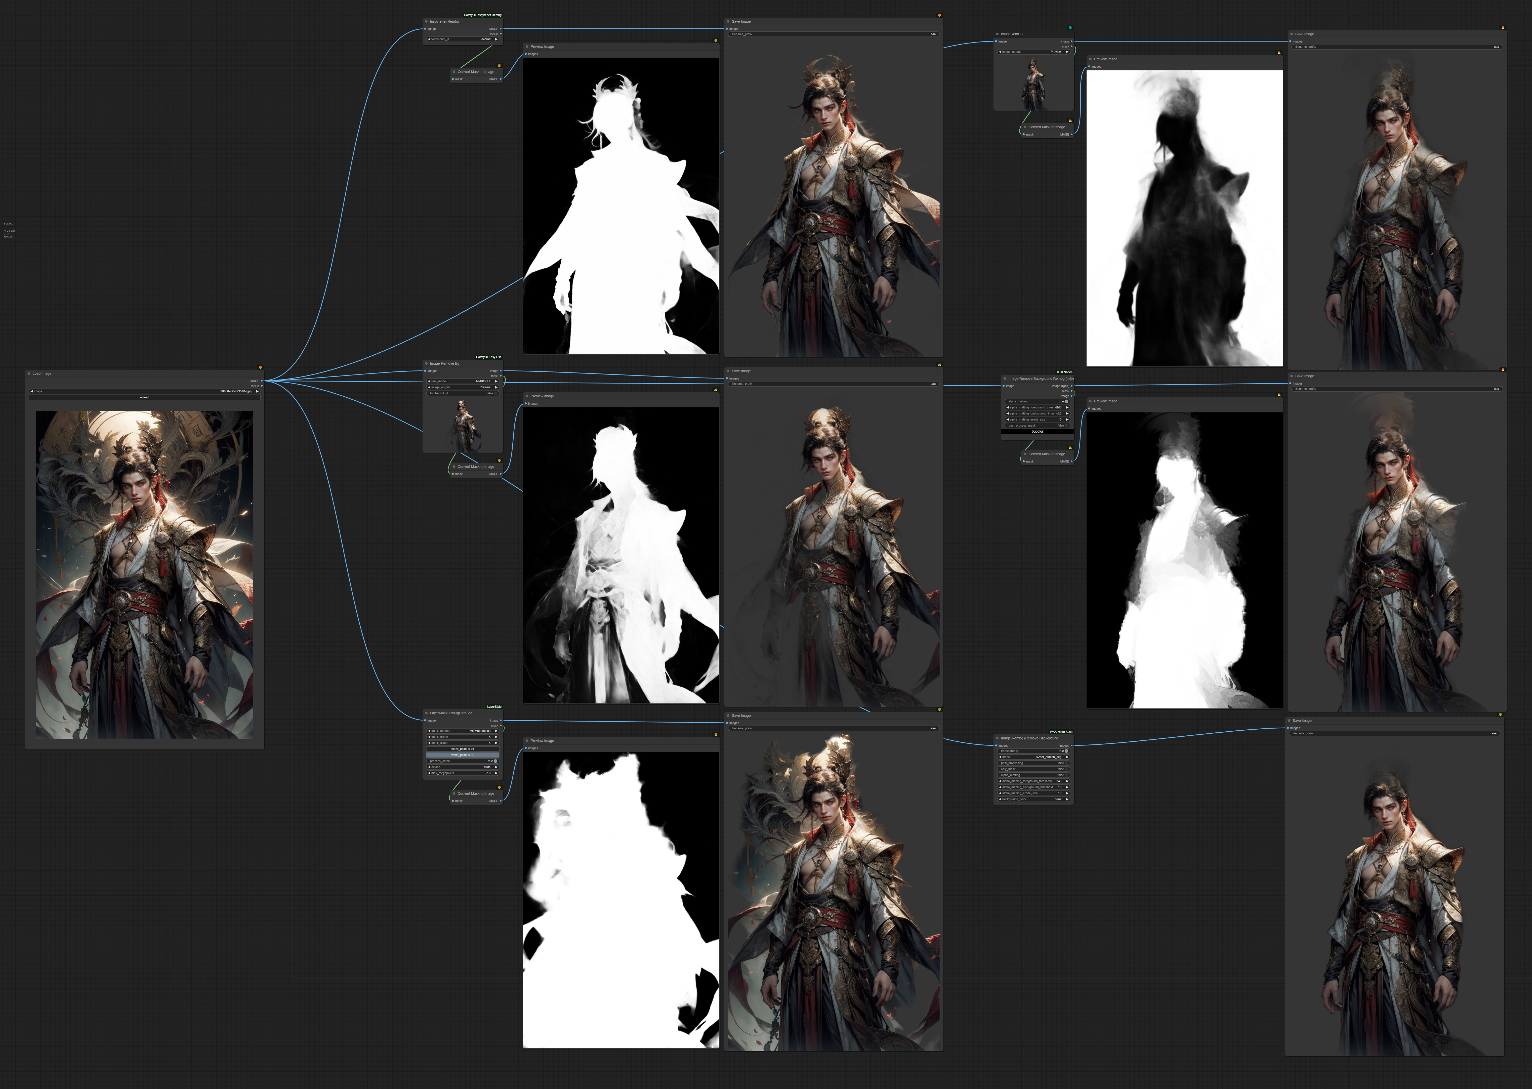Click the image input port on LayerMask: RmBgUltra V2

(425, 721)
